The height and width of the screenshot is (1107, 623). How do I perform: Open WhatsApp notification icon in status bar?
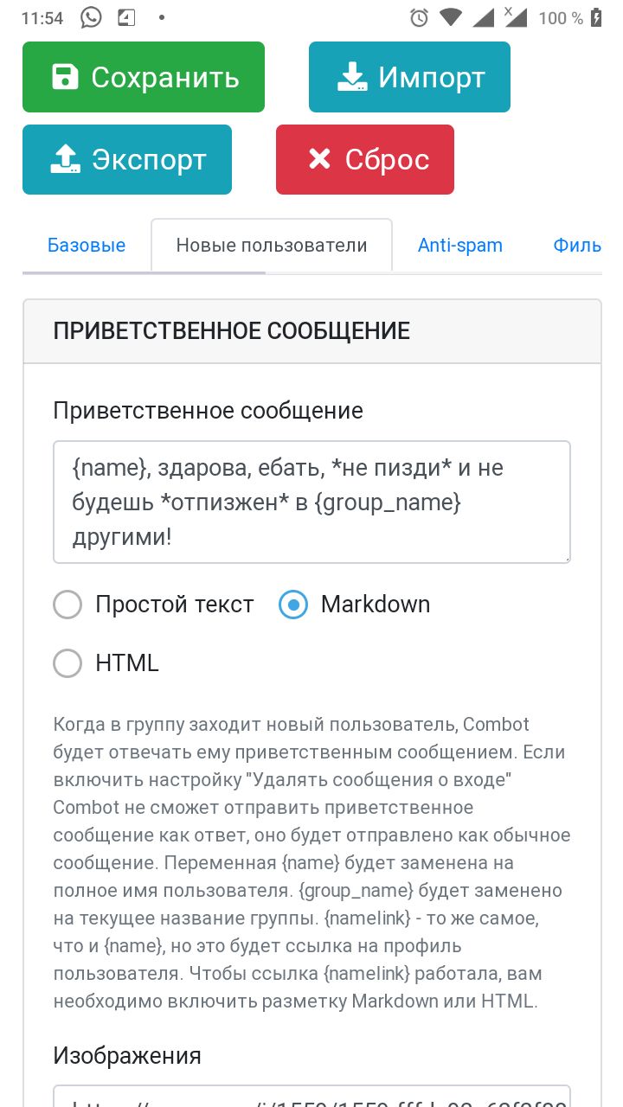[x=91, y=17]
